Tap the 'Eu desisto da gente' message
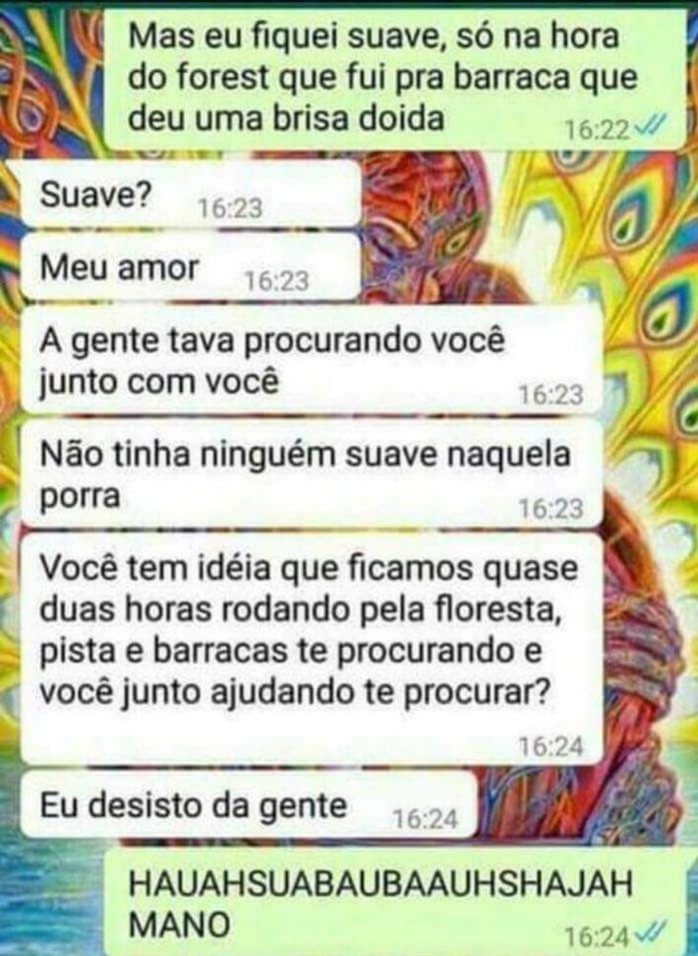Viewport: 698px width, 956px height. 249,804
